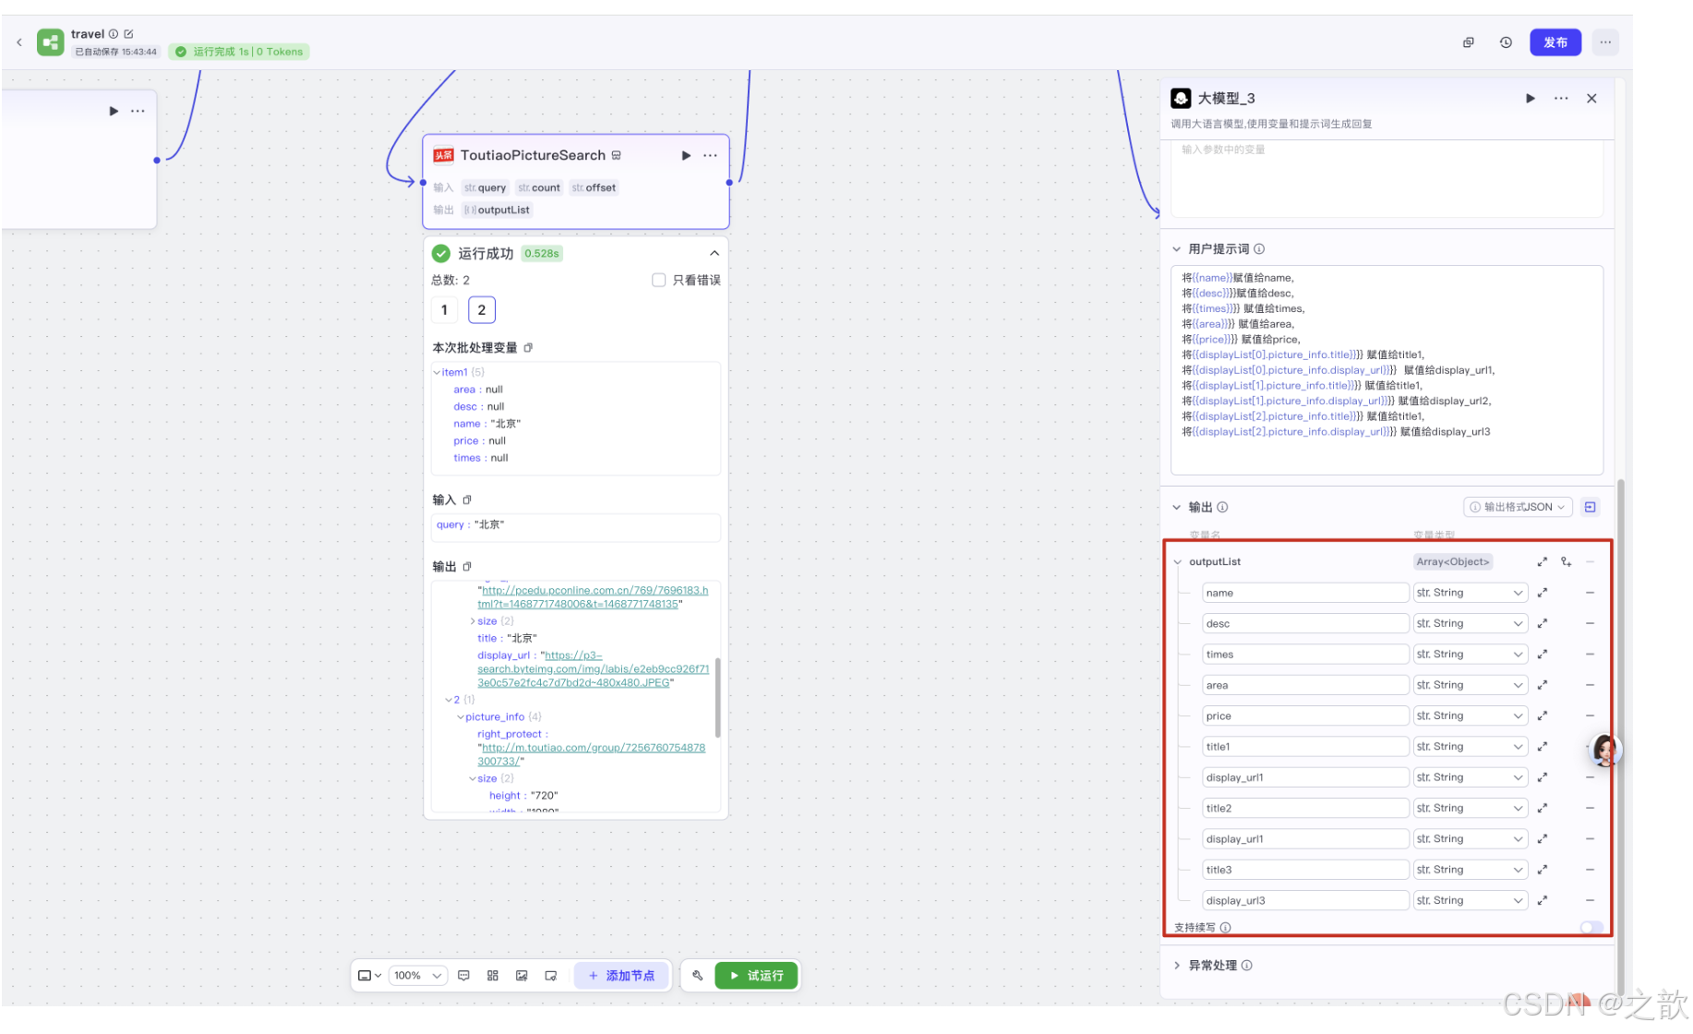Click the 添加节点 add node button
Image resolution: width=1693 pixels, height=1034 pixels.
tap(621, 976)
